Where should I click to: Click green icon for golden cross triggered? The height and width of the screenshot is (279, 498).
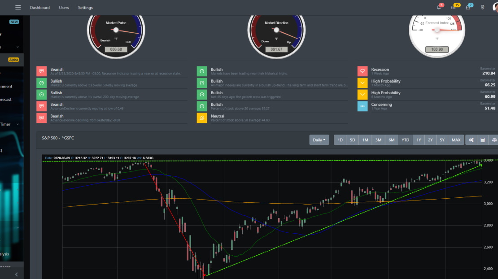(x=202, y=95)
